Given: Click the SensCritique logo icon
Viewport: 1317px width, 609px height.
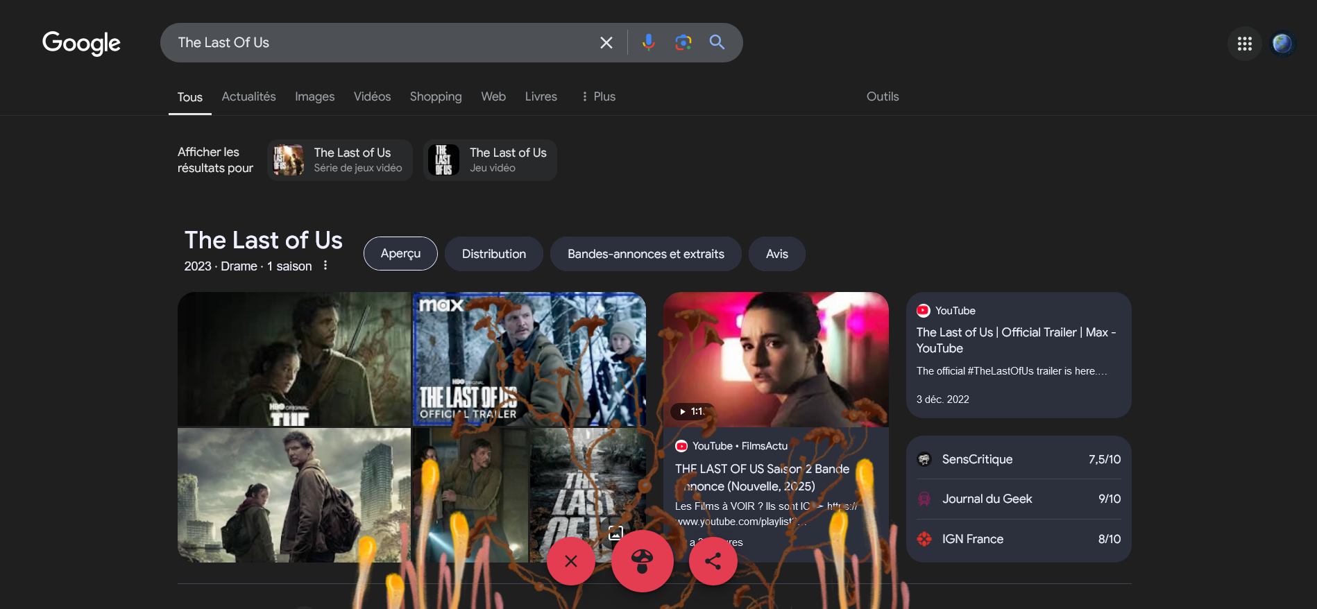Looking at the screenshot, I should 924,459.
